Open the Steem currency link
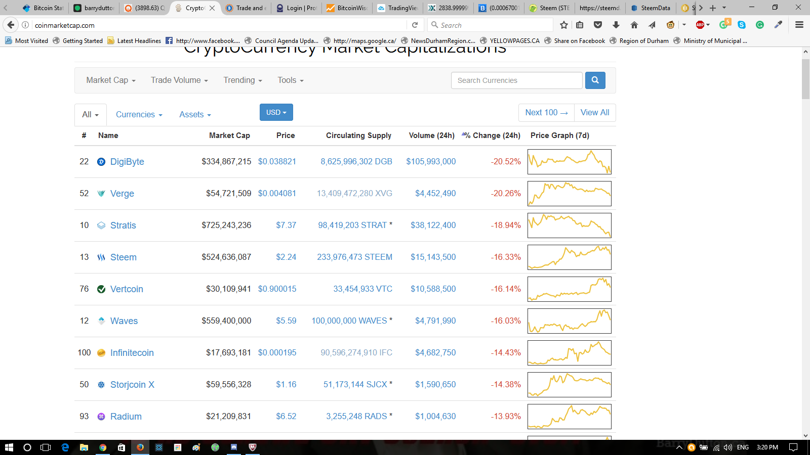Viewport: 810px width, 455px height. [x=124, y=257]
